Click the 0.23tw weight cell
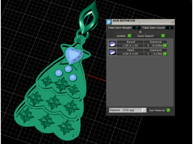This screenshot has height=144, width=193. pyautogui.click(x=158, y=54)
